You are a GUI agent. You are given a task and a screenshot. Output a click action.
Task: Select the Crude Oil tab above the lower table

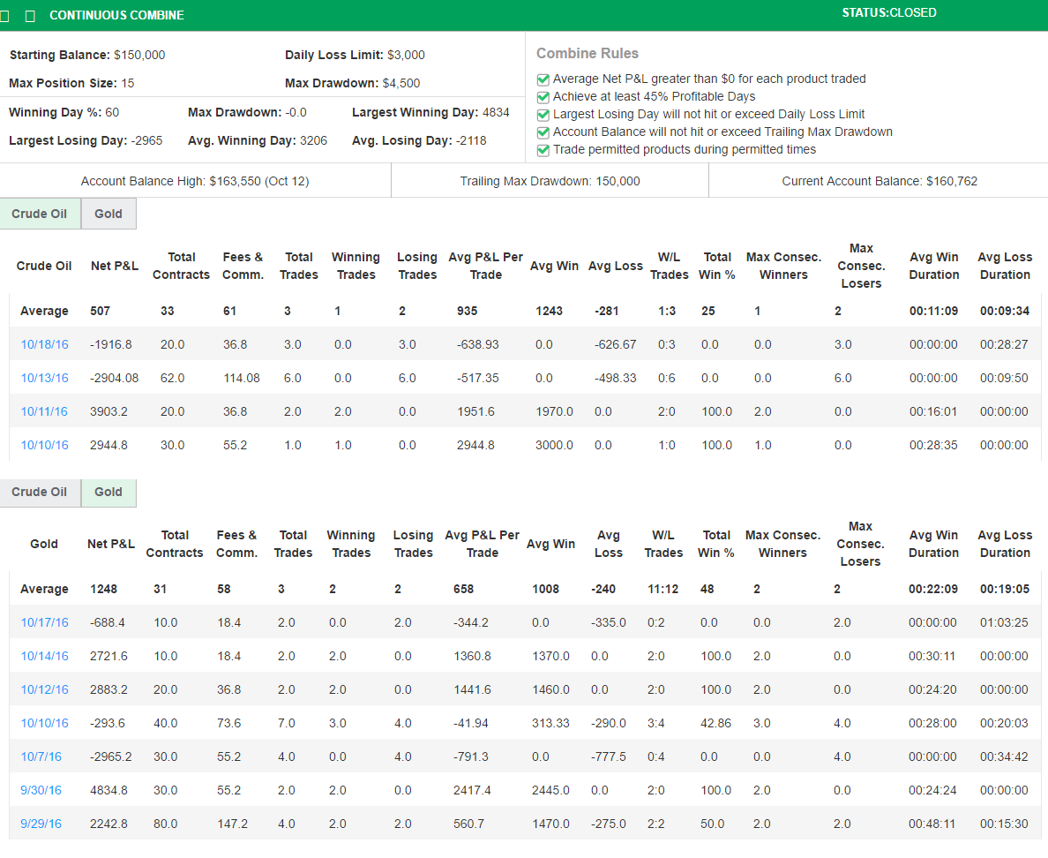point(41,493)
